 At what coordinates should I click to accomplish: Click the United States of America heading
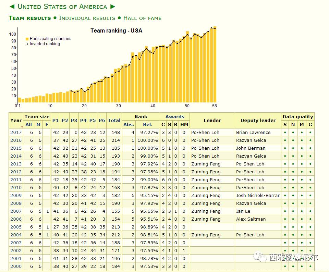point(62,7)
